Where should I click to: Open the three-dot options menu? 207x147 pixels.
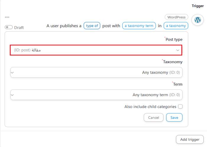(7, 17)
